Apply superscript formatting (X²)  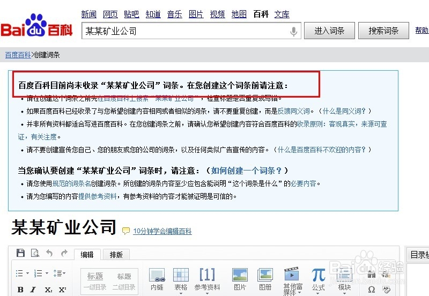point(62,290)
